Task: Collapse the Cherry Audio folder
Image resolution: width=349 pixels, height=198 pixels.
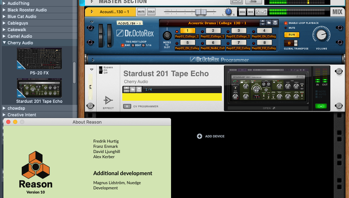Action: click(x=4, y=43)
